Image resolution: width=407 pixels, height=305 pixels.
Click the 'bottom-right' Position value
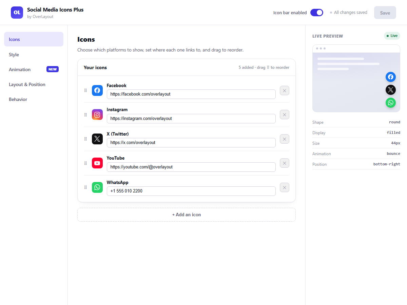(x=387, y=164)
